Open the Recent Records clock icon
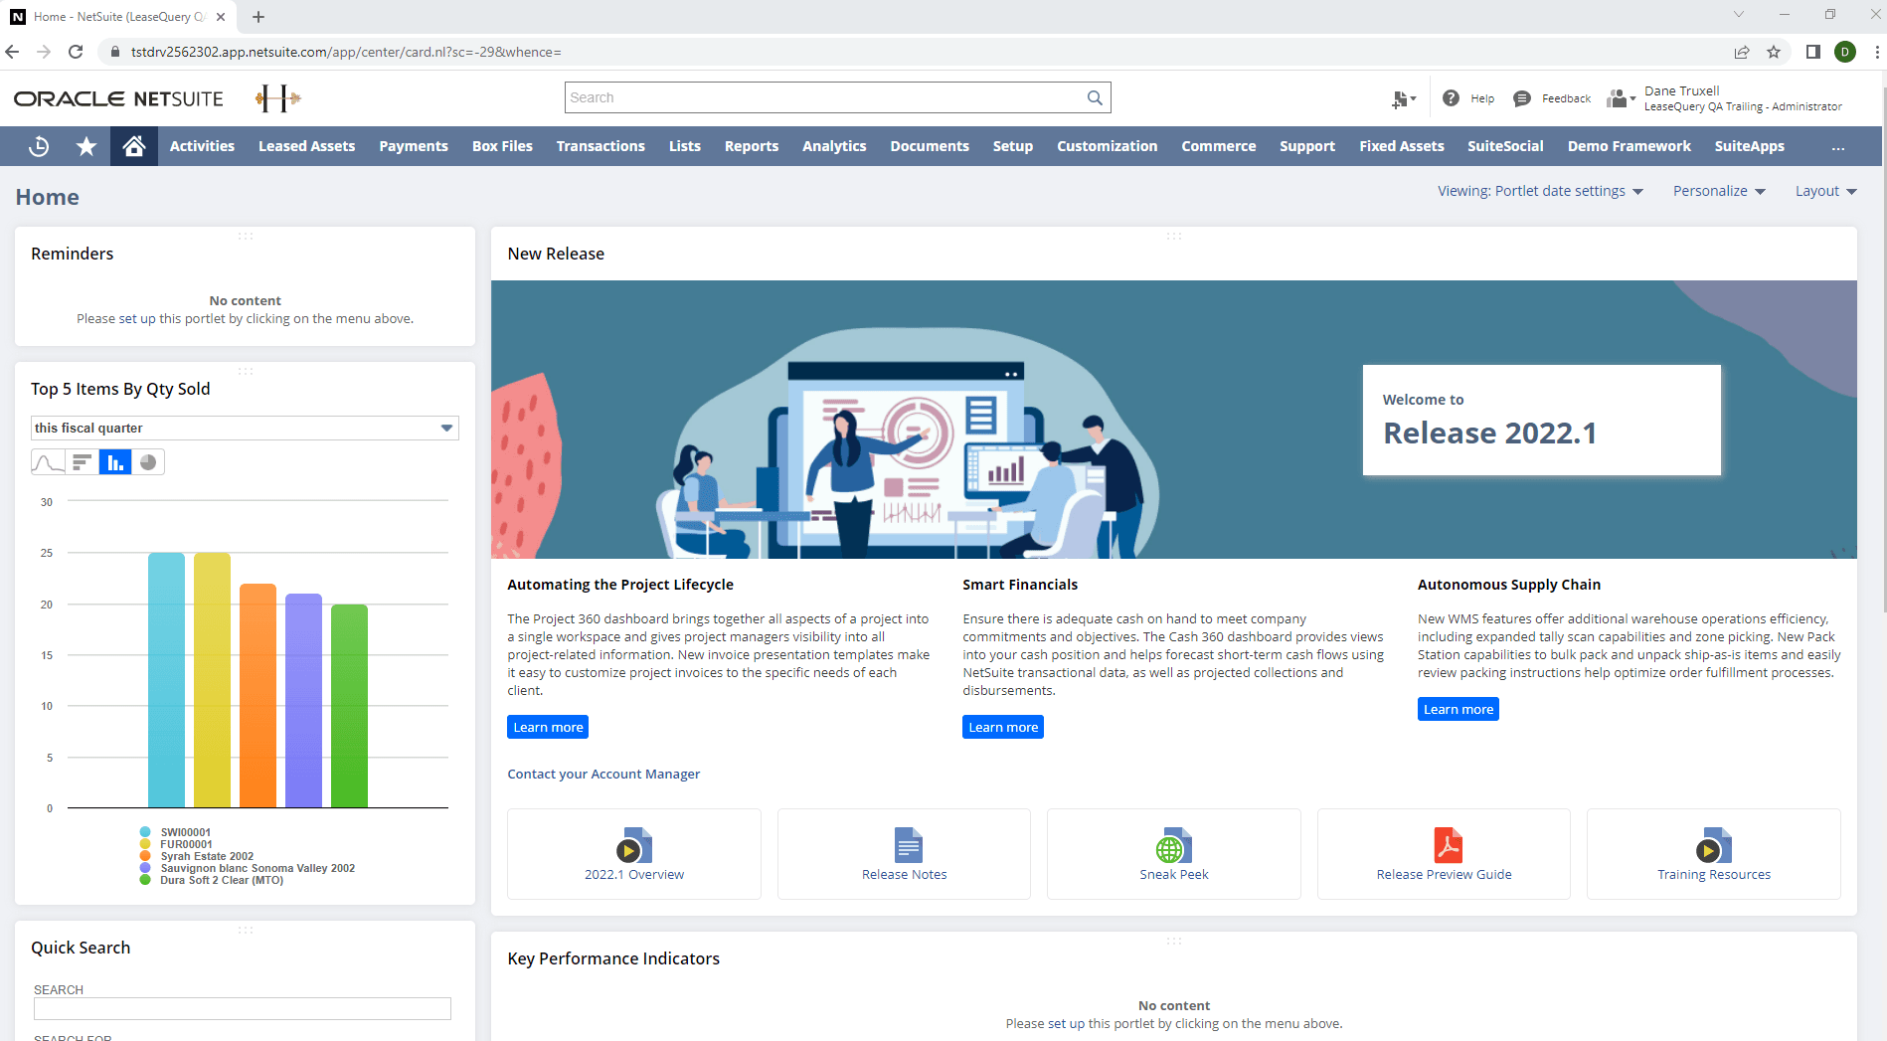 pyautogui.click(x=39, y=146)
